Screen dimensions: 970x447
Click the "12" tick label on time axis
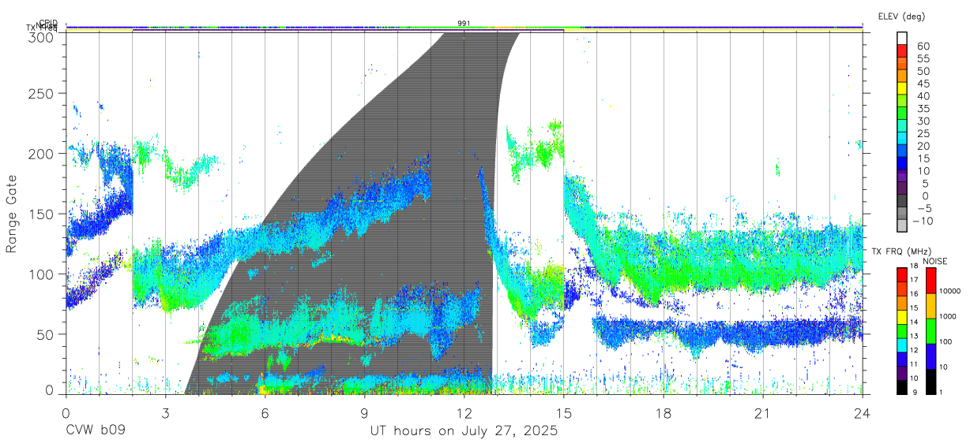pyautogui.click(x=464, y=414)
